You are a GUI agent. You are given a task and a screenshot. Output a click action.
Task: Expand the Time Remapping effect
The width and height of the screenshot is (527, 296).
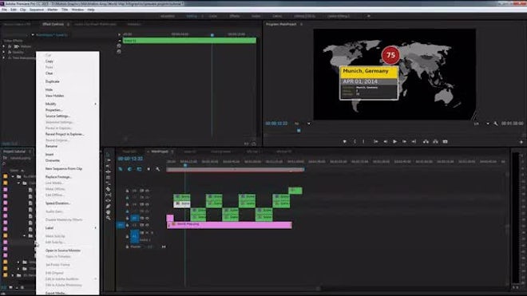pyautogui.click(x=4, y=57)
